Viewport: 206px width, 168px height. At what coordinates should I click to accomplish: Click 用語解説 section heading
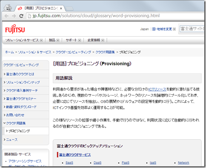coord(64,78)
